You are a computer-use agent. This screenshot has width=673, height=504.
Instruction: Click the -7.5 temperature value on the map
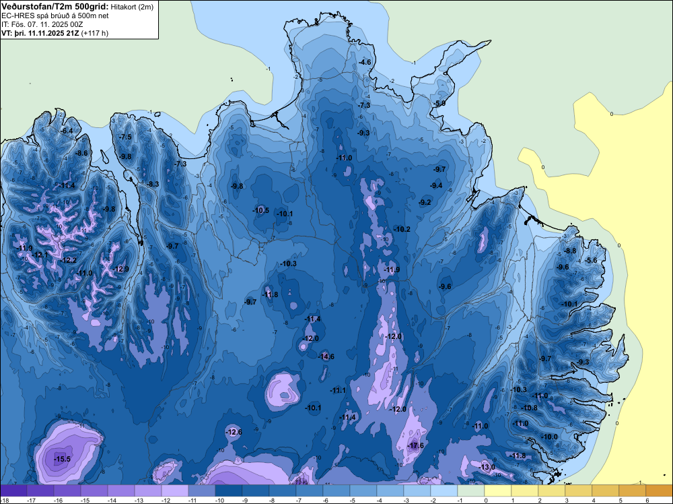coord(125,137)
